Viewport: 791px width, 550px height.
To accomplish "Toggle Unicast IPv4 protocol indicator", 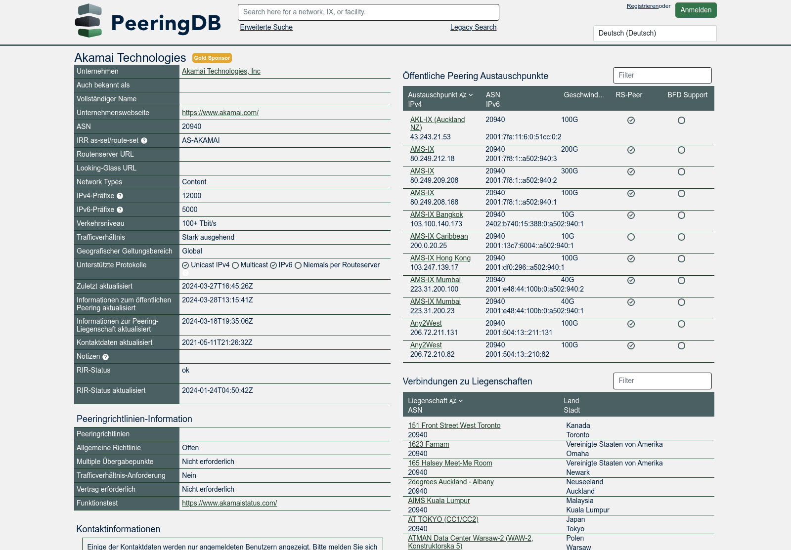I will tap(185, 265).
